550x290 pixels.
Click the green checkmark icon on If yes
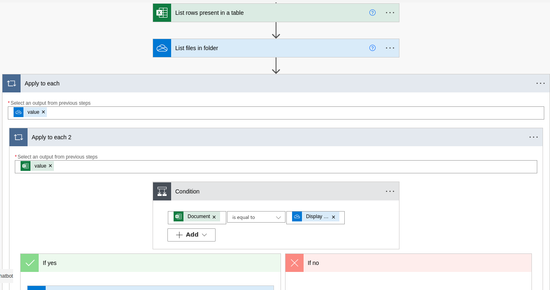[x=29, y=262]
